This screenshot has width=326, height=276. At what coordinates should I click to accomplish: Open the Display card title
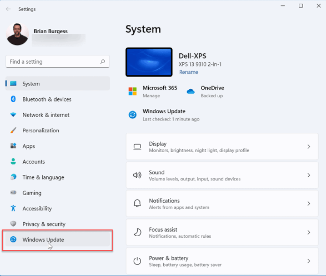pos(158,144)
